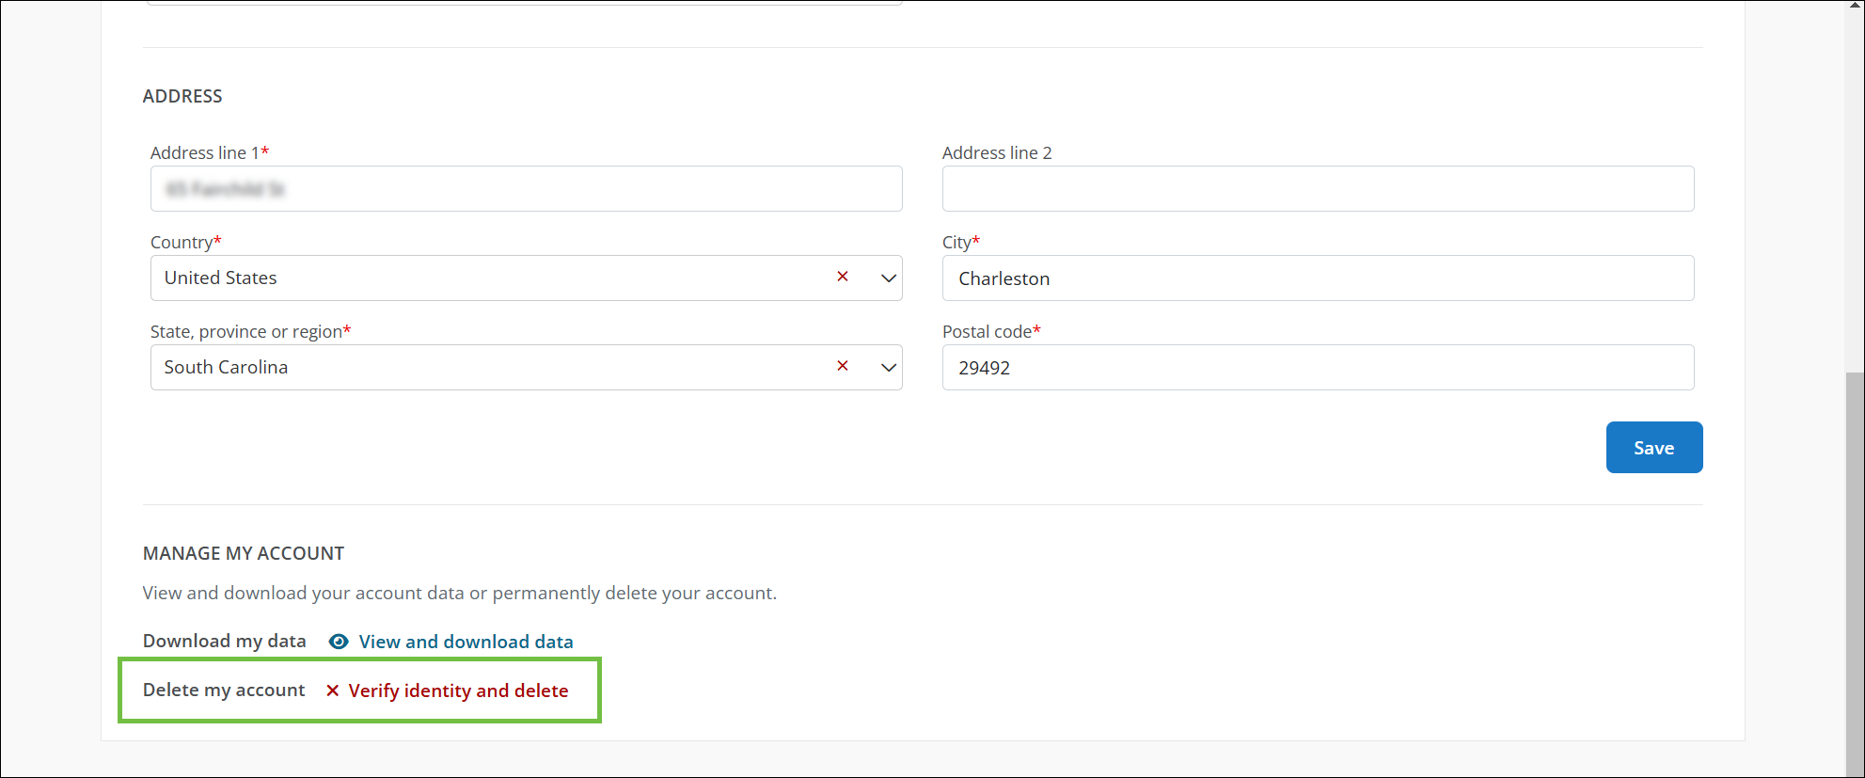Click the red X icon beside Verify identity

(332, 691)
